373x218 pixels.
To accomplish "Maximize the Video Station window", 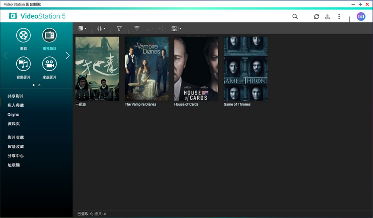I will (x=360, y=4).
